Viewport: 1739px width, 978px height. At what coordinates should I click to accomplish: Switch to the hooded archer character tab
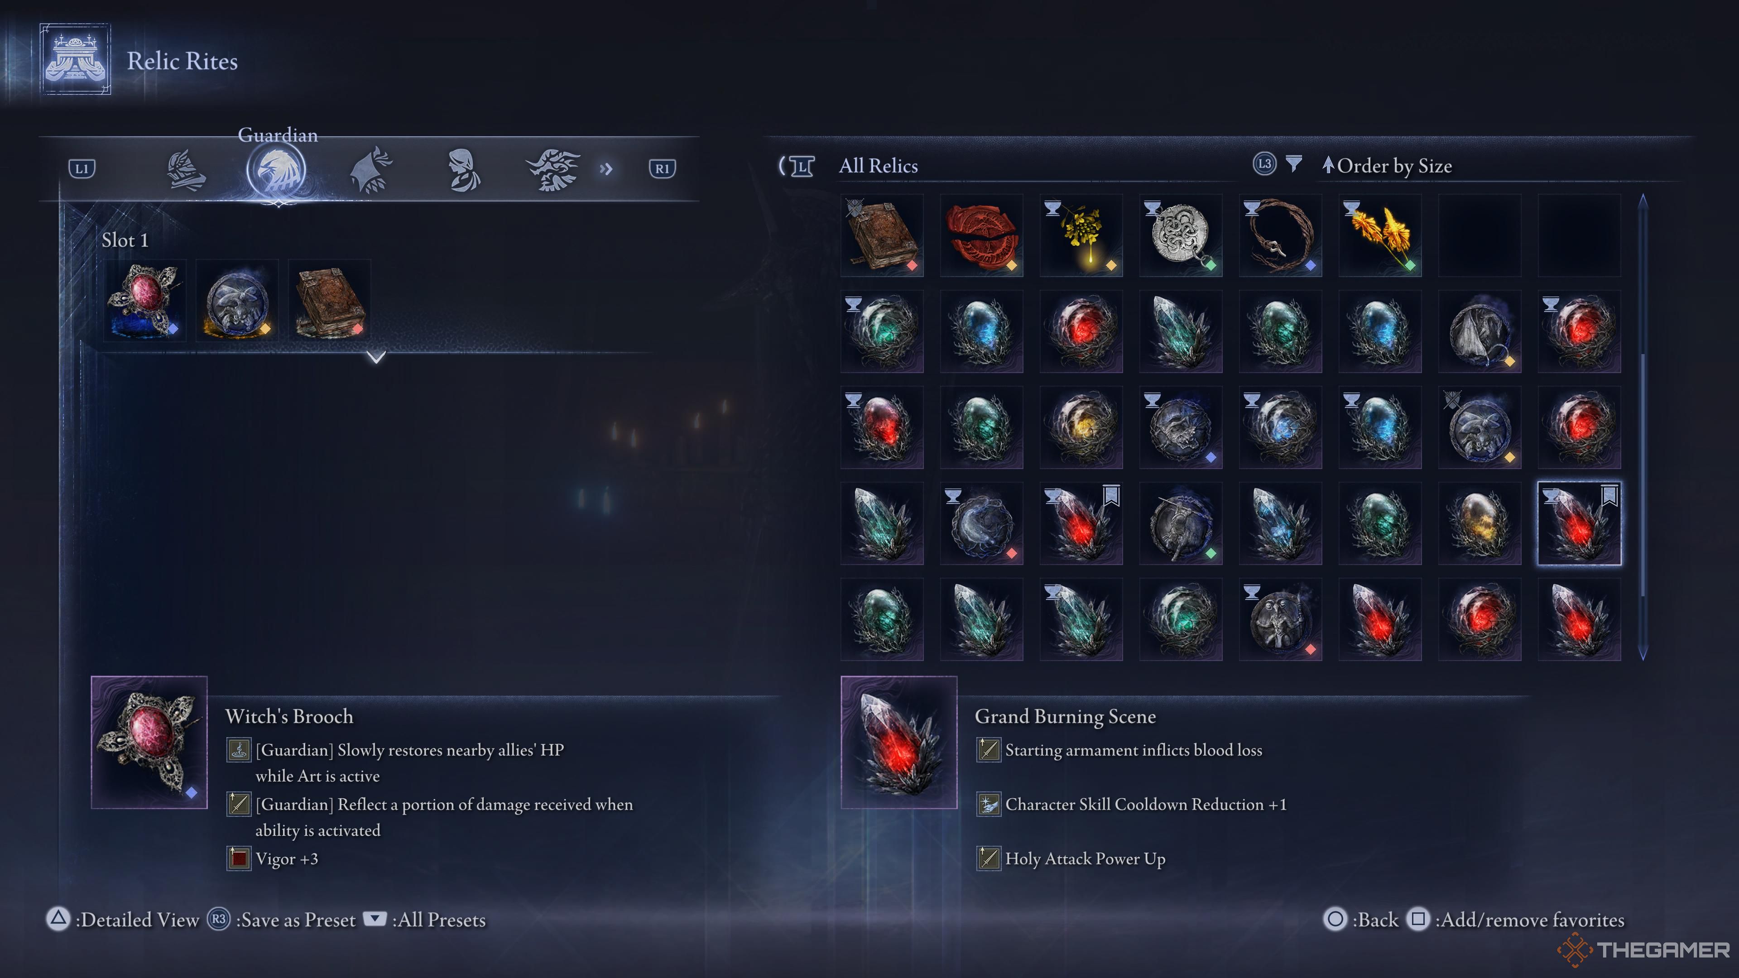coord(370,170)
